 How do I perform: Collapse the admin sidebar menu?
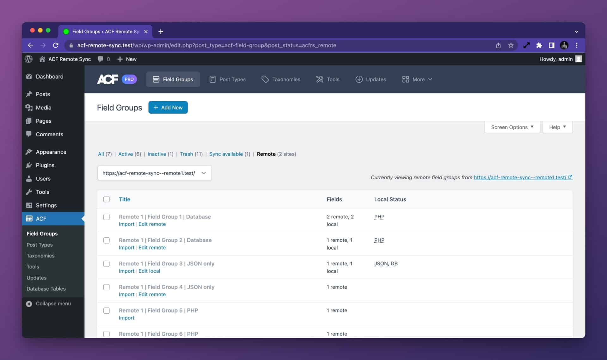pyautogui.click(x=49, y=304)
